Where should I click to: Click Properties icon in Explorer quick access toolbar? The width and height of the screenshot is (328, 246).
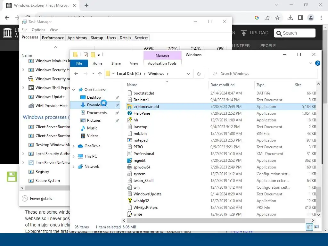(x=86, y=55)
